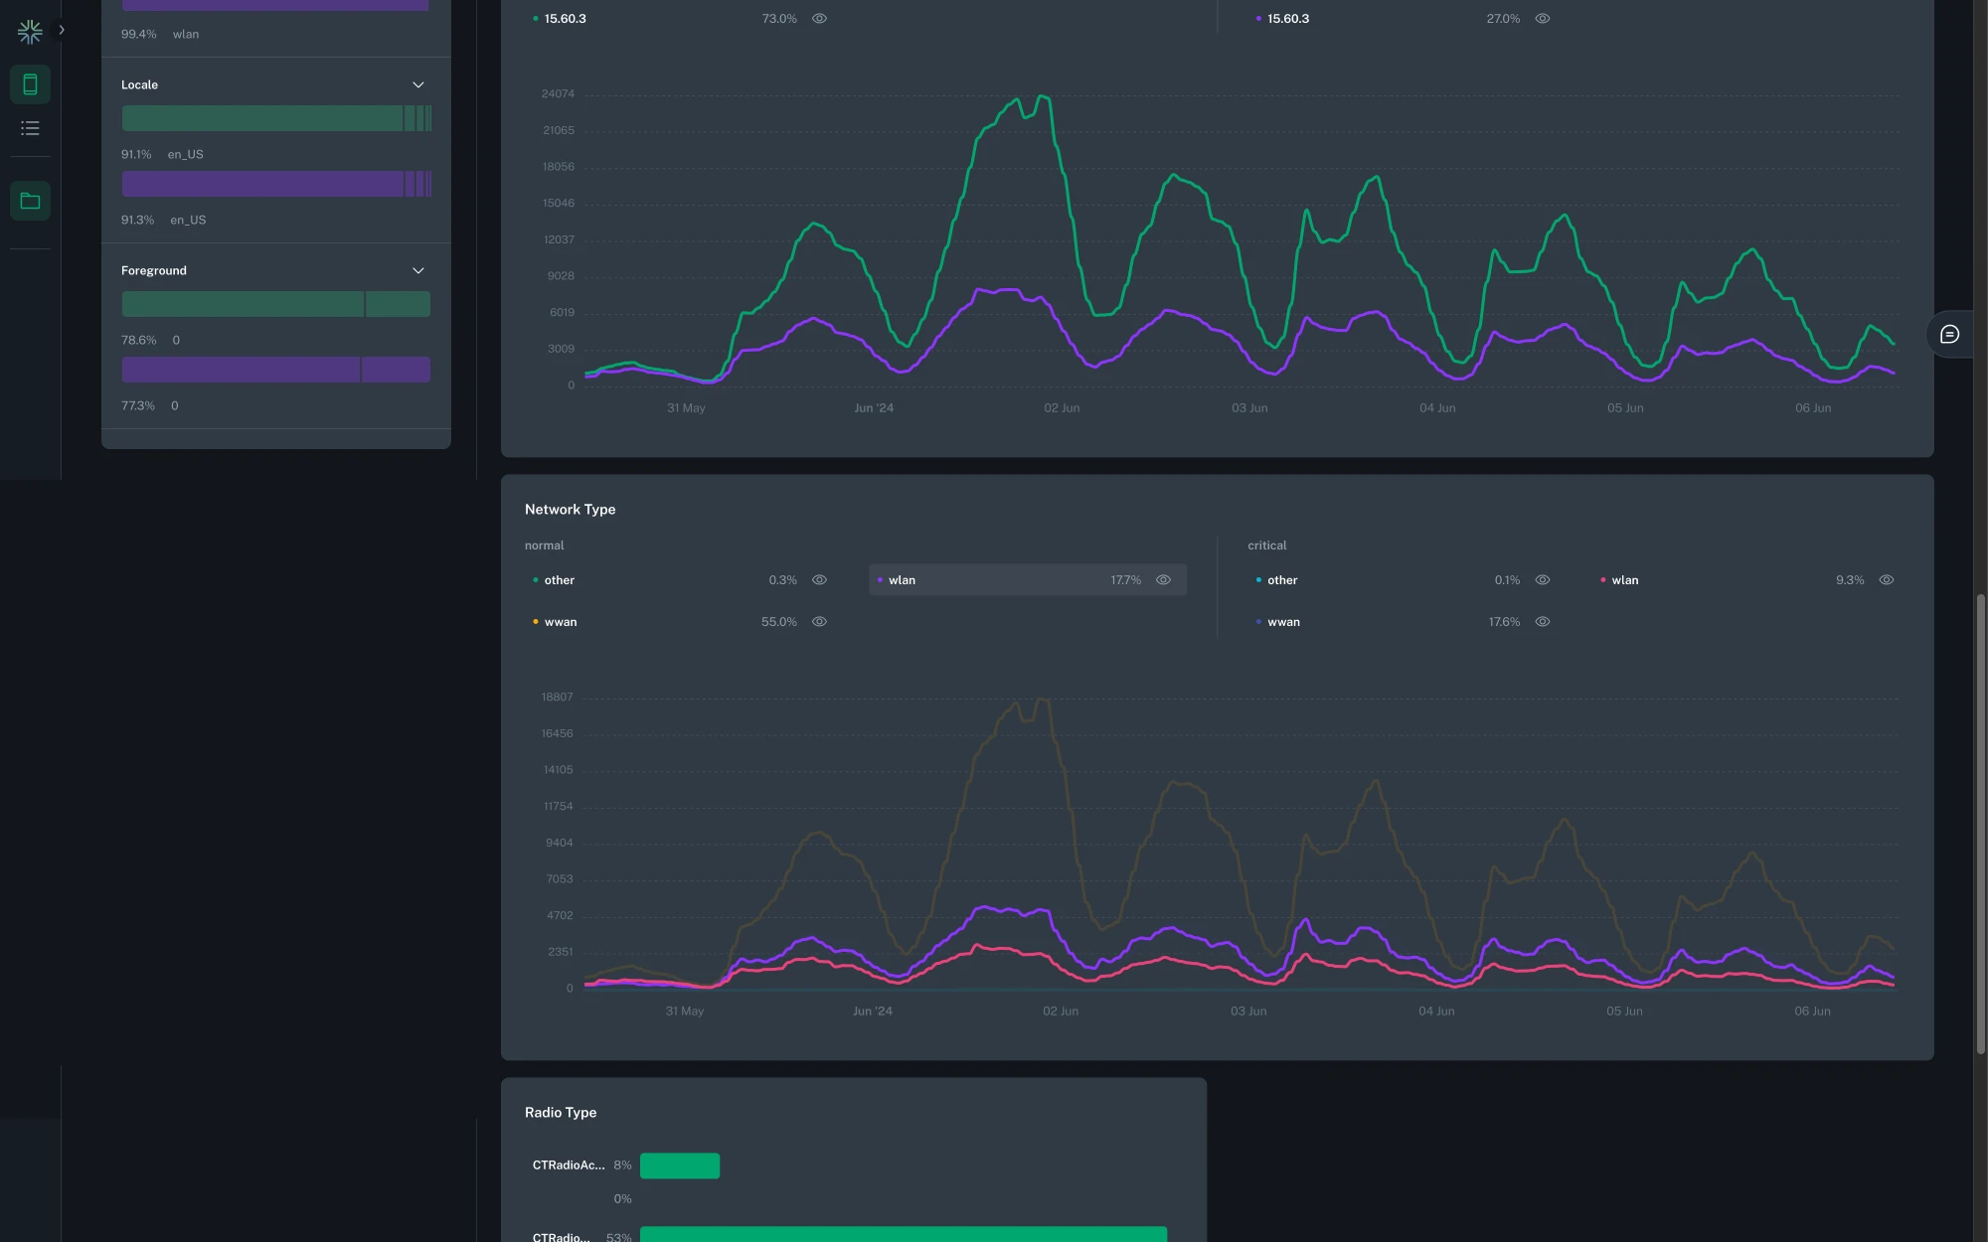
Task: Select the folder icon in the sidebar
Action: pyautogui.click(x=30, y=200)
